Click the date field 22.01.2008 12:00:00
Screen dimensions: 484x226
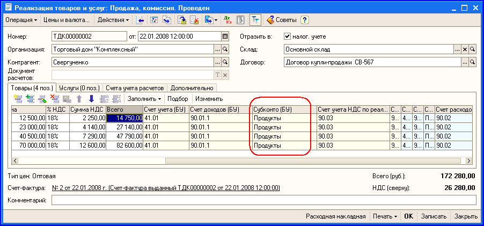pos(180,37)
